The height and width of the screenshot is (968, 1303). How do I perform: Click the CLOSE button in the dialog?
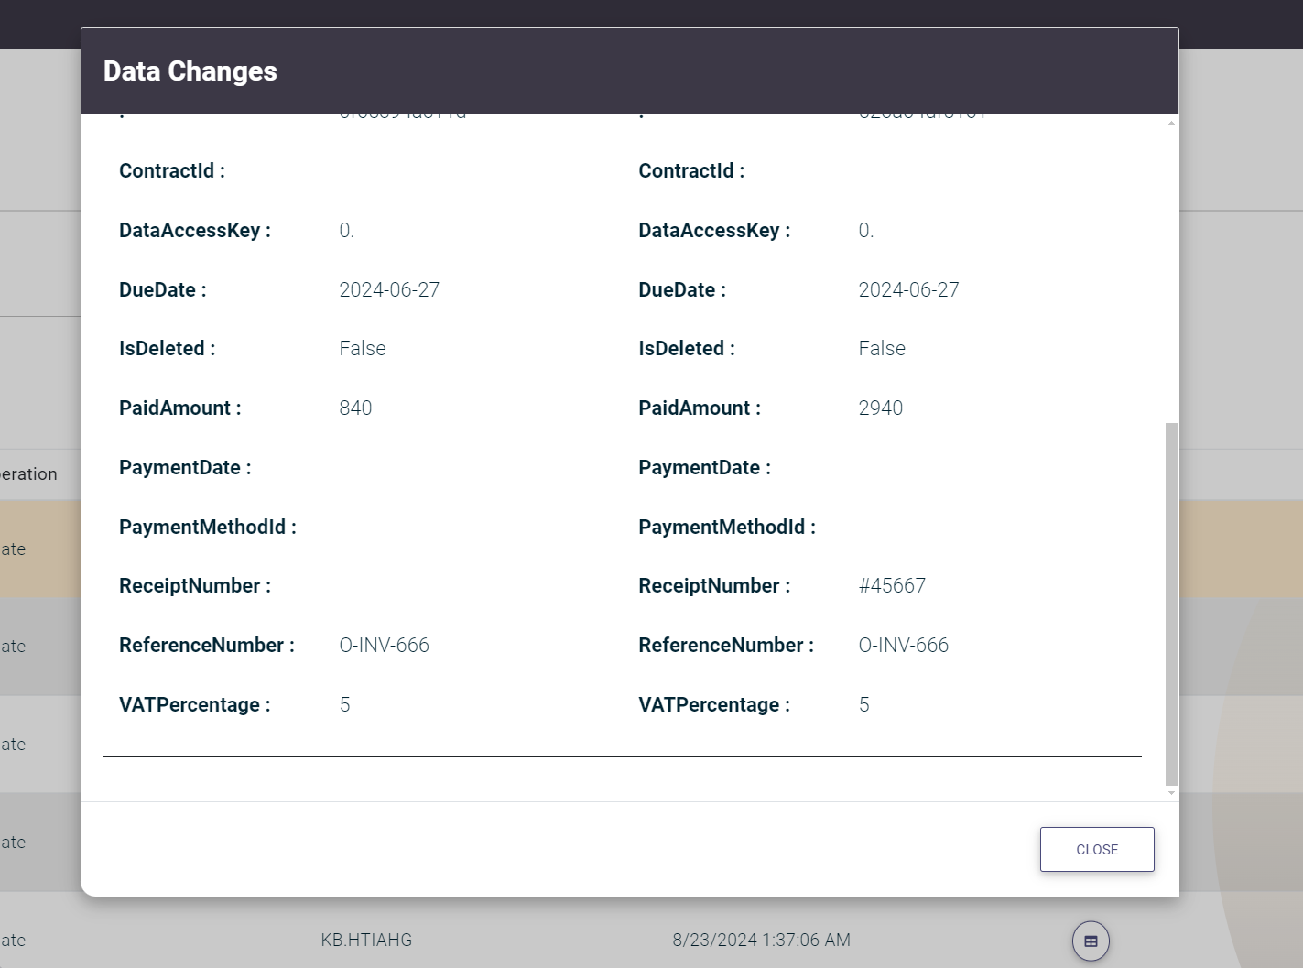click(x=1096, y=850)
